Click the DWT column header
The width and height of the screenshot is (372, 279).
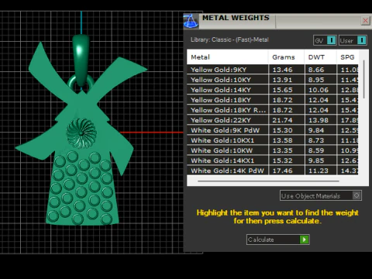320,57
